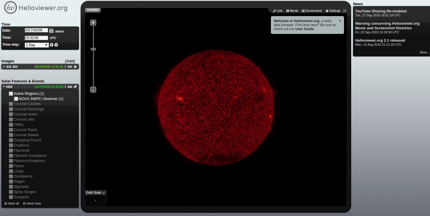Viewport: 430px width, 216px height.
Task: Toggle HEK events visibility eye
Action: pos(70,87)
